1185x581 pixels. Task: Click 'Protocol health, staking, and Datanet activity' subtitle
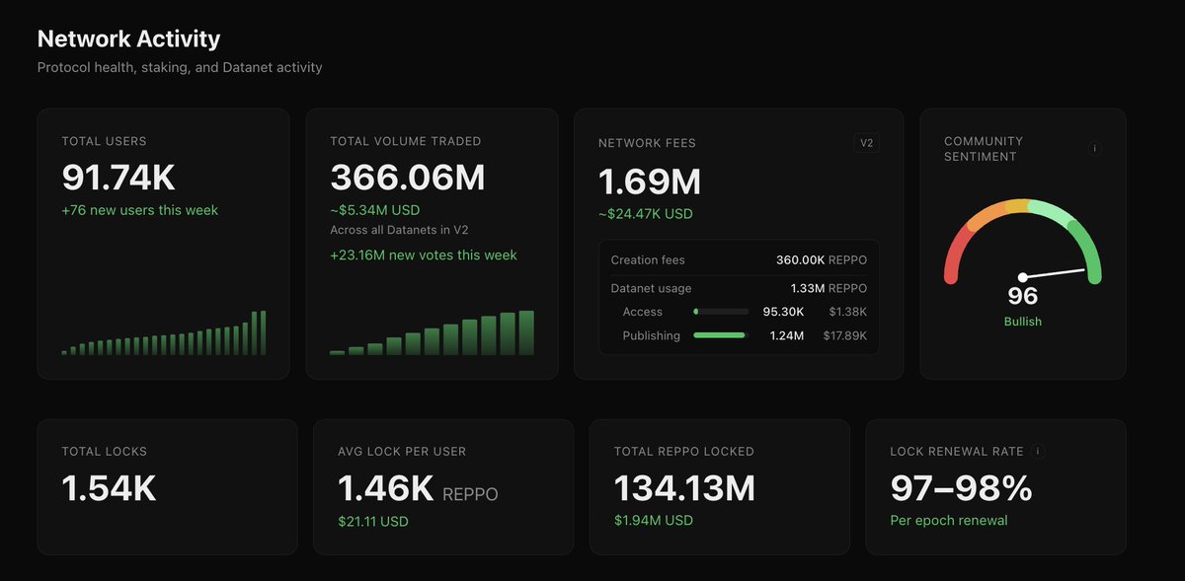[180, 68]
